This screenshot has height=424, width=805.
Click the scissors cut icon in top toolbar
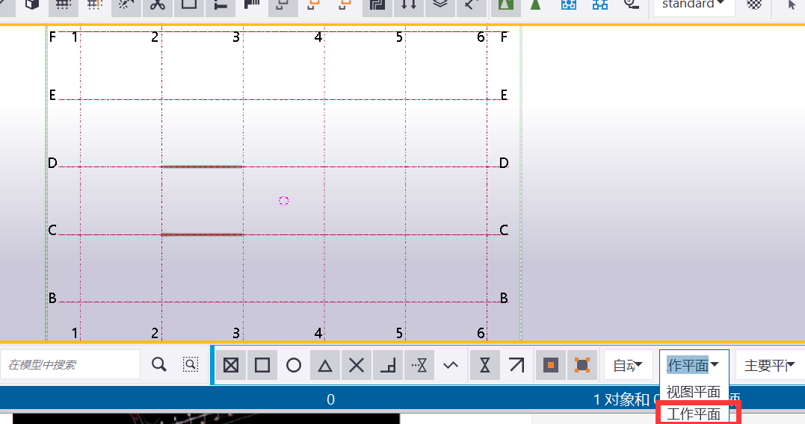158,5
